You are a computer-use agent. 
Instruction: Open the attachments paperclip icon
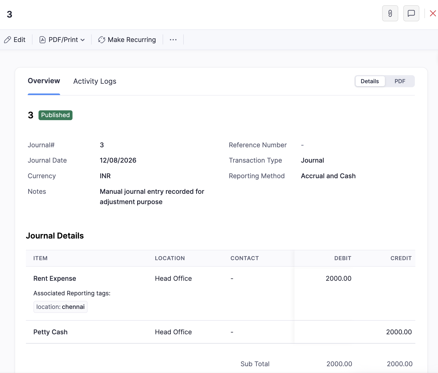tap(390, 13)
